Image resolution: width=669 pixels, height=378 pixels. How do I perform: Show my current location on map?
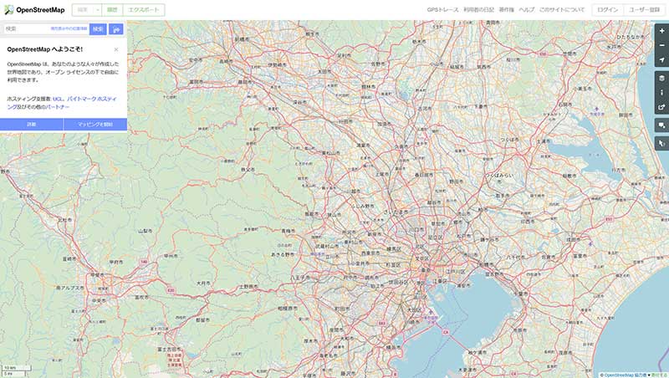pos(661,60)
